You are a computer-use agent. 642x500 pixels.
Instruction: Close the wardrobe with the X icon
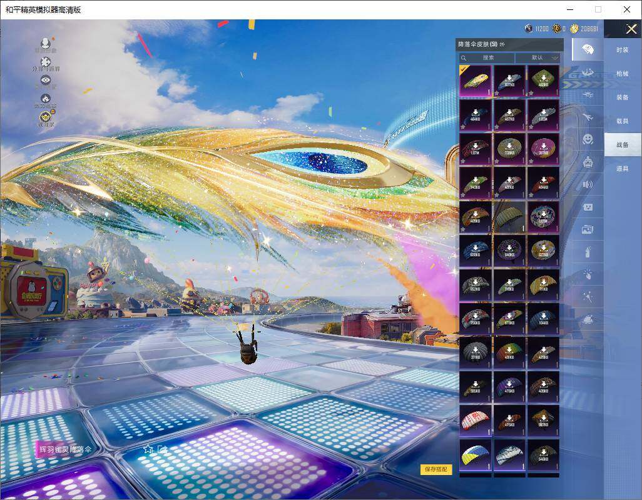(x=631, y=29)
